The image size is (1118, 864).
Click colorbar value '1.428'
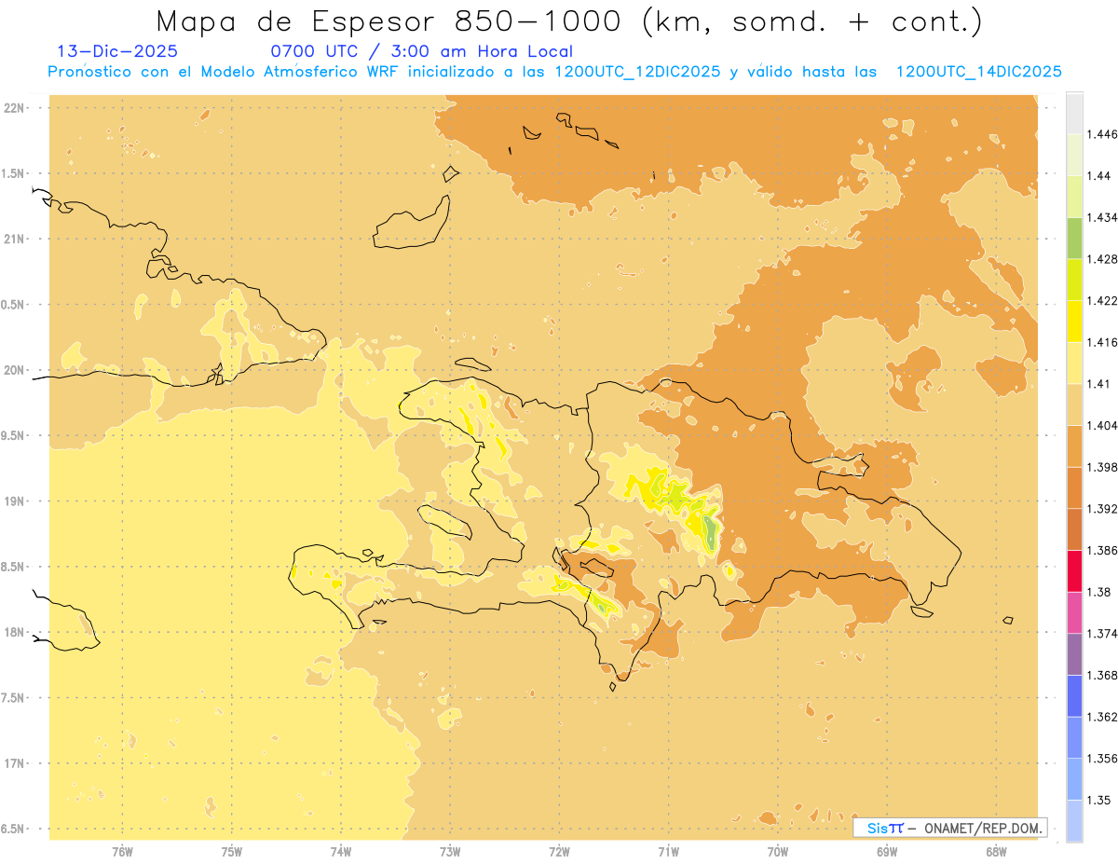tap(1100, 259)
